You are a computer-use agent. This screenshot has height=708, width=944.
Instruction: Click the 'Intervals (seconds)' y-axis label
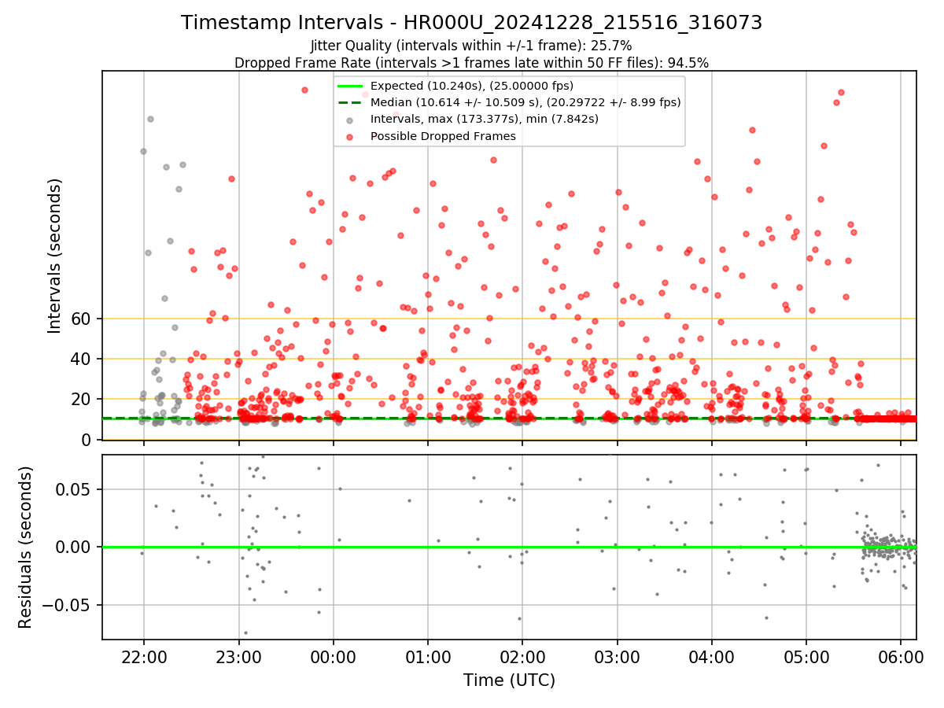(55, 256)
